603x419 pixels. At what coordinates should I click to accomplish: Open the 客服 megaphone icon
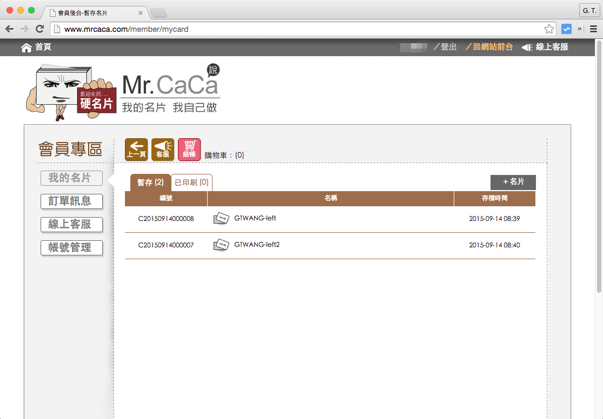(x=163, y=150)
